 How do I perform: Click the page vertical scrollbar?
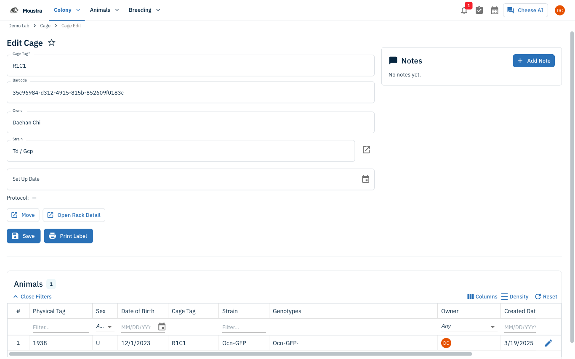coord(572,187)
